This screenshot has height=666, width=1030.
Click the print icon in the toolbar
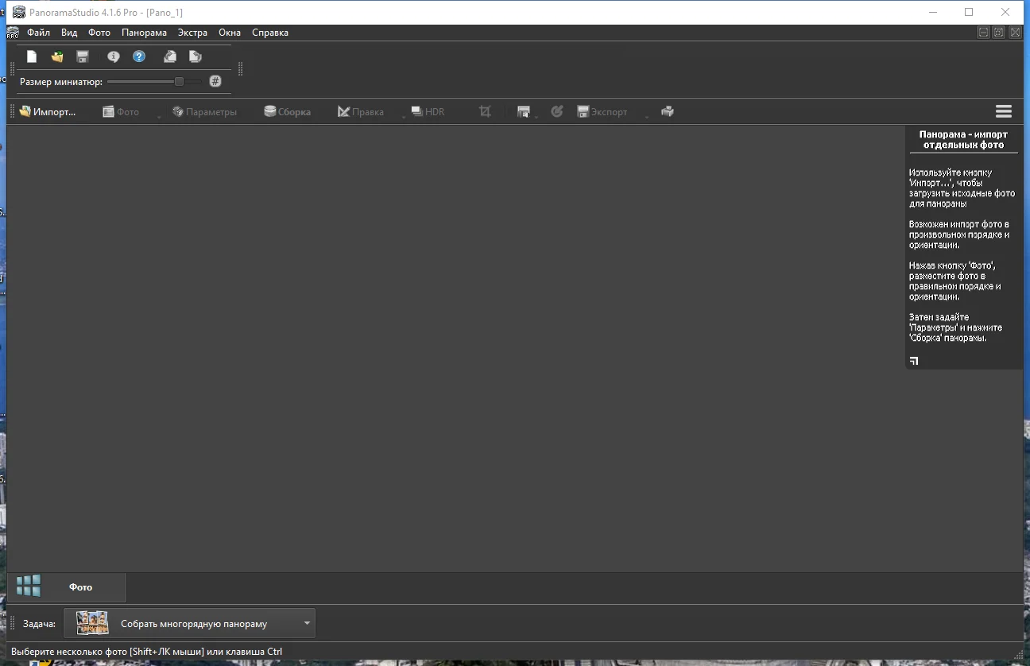[668, 111]
